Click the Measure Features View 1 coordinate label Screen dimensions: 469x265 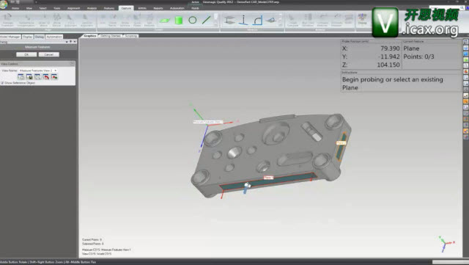tap(208, 122)
